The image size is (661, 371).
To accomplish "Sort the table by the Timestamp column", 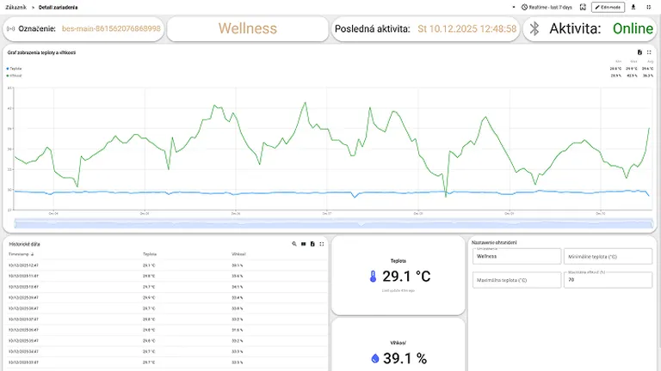I will coord(21,254).
